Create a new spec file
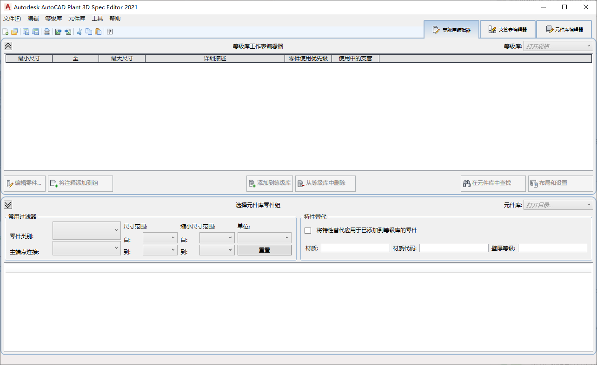Image resolution: width=597 pixels, height=365 pixels. coord(6,32)
